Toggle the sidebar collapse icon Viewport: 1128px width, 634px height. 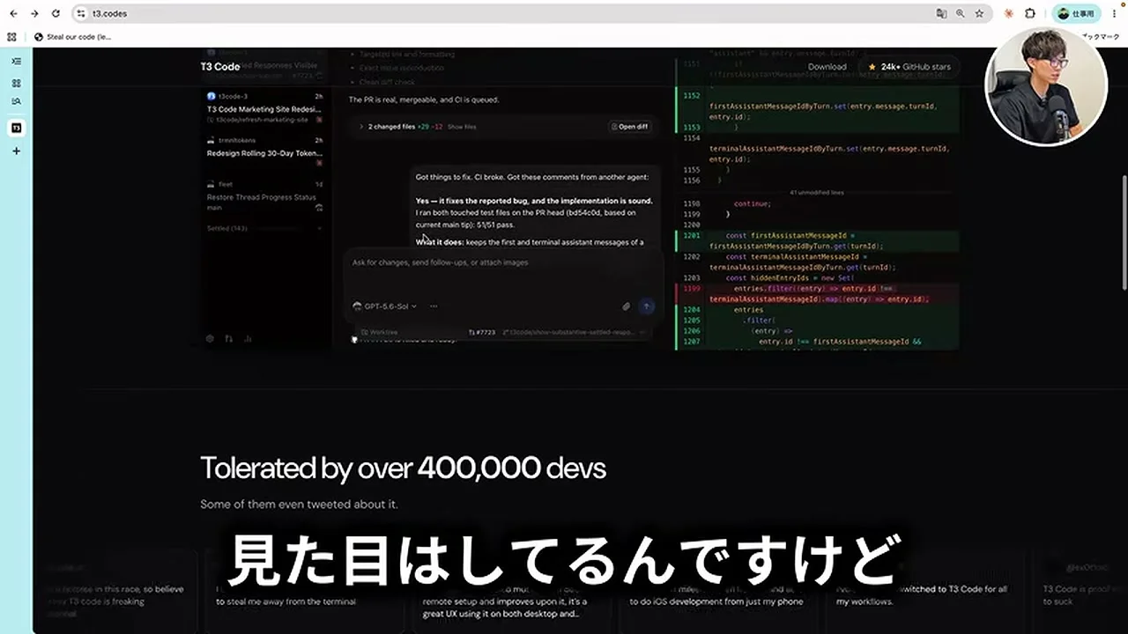(16, 61)
